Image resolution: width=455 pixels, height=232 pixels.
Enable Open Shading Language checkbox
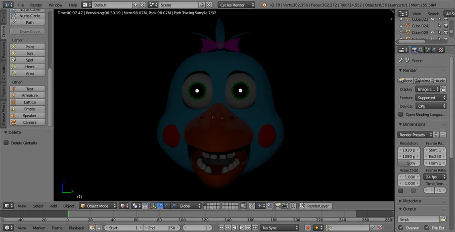point(401,115)
